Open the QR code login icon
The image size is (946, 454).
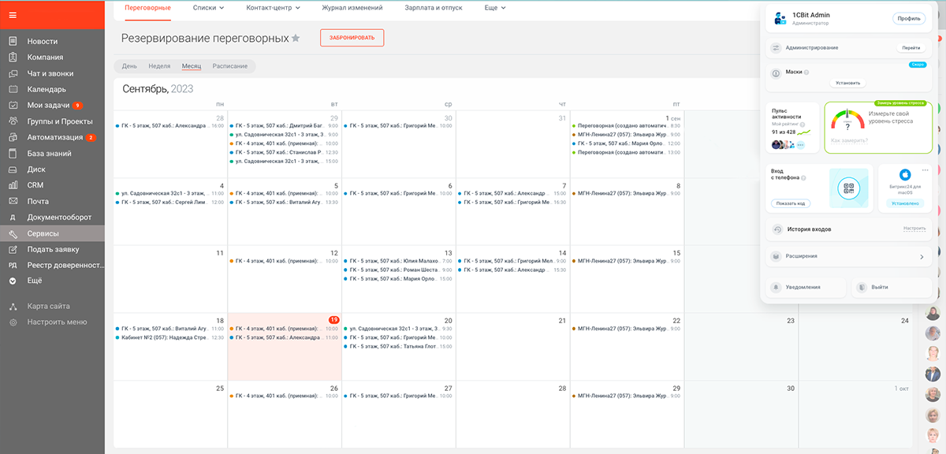click(848, 188)
